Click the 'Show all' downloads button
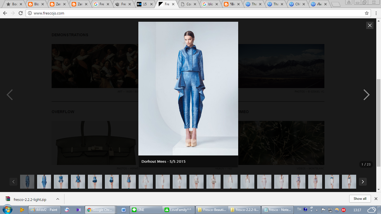 pos(360,199)
